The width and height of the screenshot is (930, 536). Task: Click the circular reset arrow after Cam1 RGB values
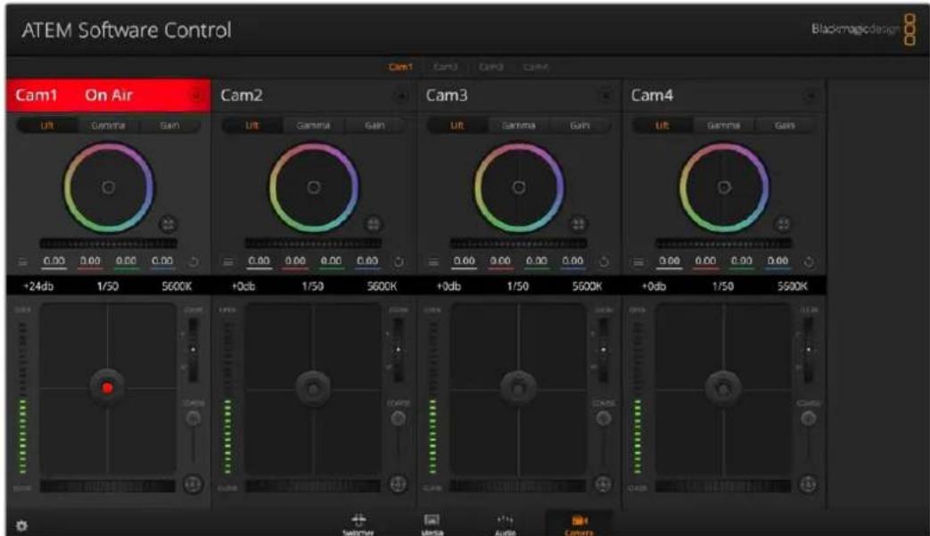193,261
